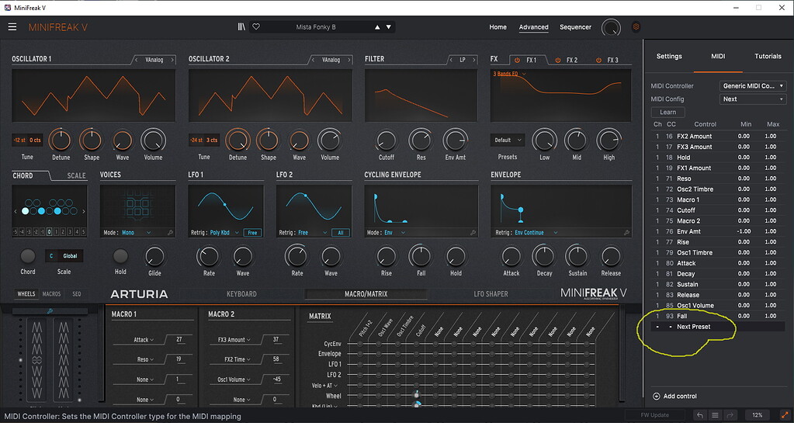Switch to the KEYBOARD tab

[x=241, y=294]
